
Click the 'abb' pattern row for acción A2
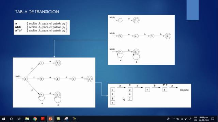point(41,27)
